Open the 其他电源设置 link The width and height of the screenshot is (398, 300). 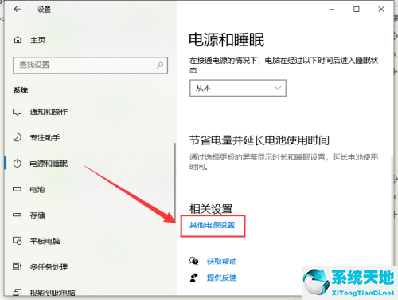pyautogui.click(x=212, y=225)
